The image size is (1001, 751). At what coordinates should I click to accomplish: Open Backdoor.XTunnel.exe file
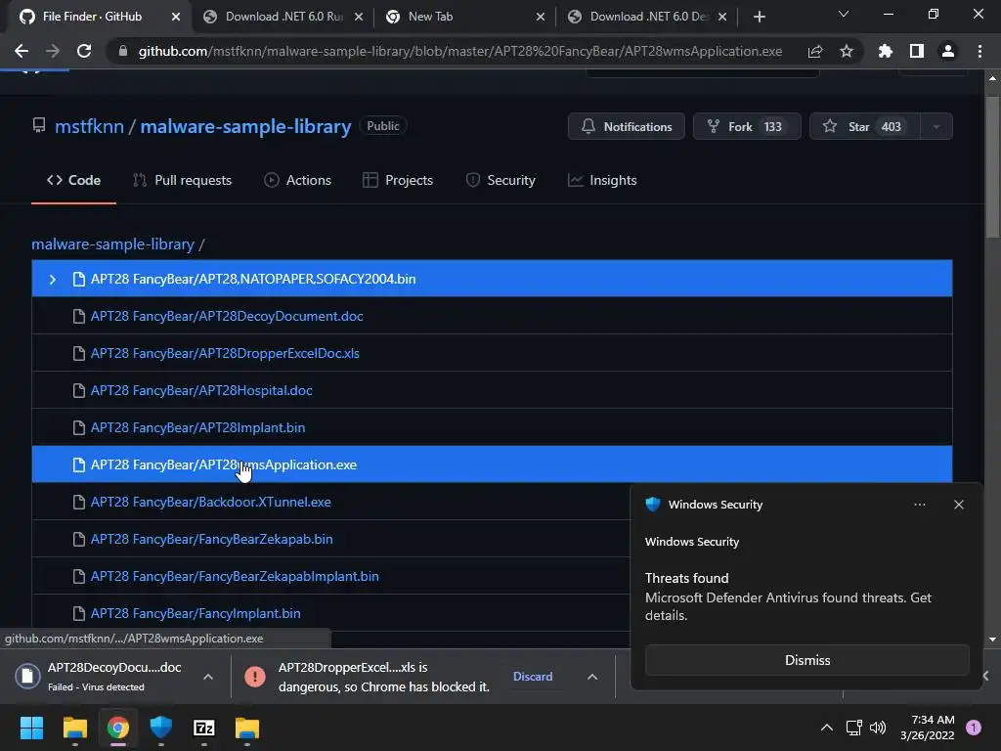click(x=211, y=502)
